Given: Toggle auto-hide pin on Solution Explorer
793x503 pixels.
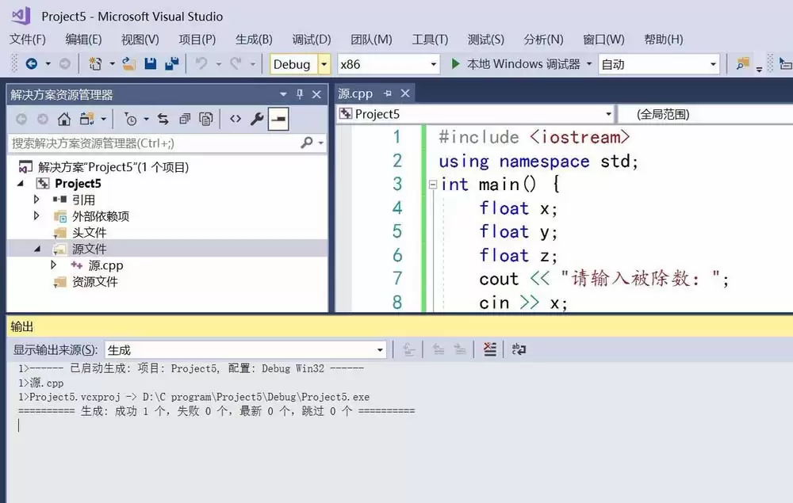Looking at the screenshot, I should pos(300,94).
